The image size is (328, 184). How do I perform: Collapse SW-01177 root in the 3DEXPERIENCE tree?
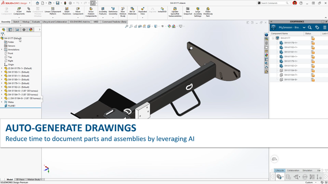click(x=273, y=38)
